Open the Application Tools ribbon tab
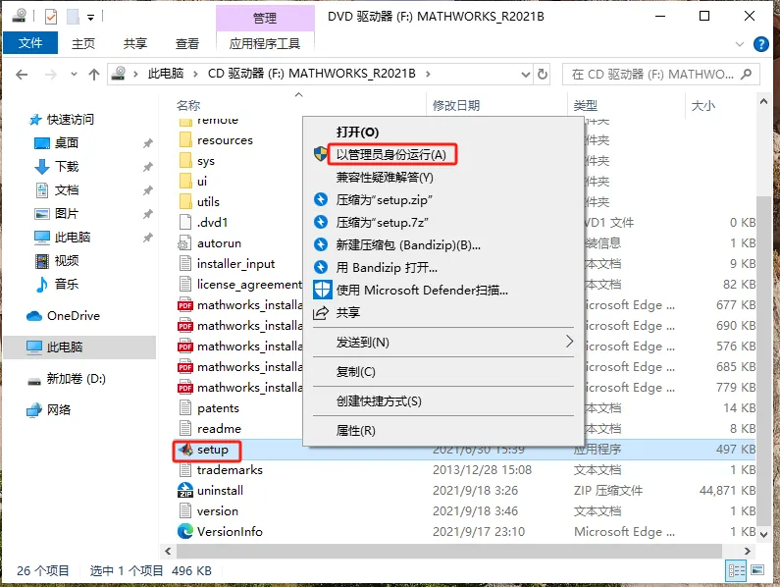 pyautogui.click(x=265, y=44)
